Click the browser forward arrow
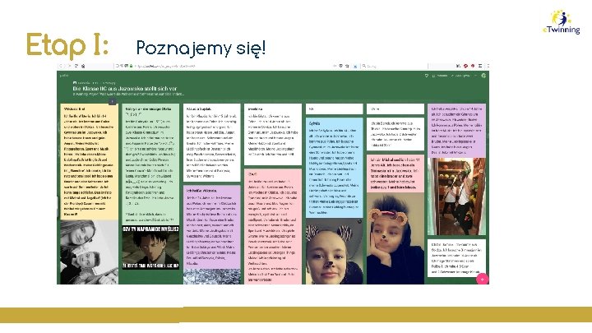 tap(69, 66)
